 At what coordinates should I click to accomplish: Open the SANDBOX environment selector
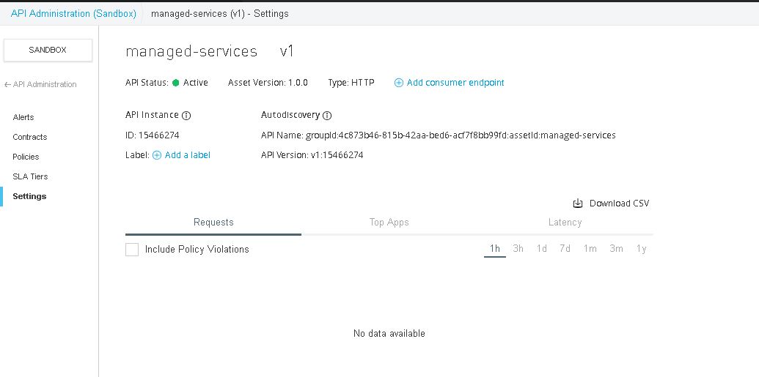pyautogui.click(x=48, y=51)
